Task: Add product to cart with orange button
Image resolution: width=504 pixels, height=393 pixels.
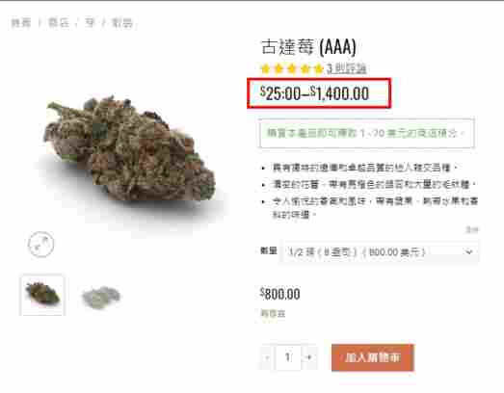Action: (x=373, y=357)
